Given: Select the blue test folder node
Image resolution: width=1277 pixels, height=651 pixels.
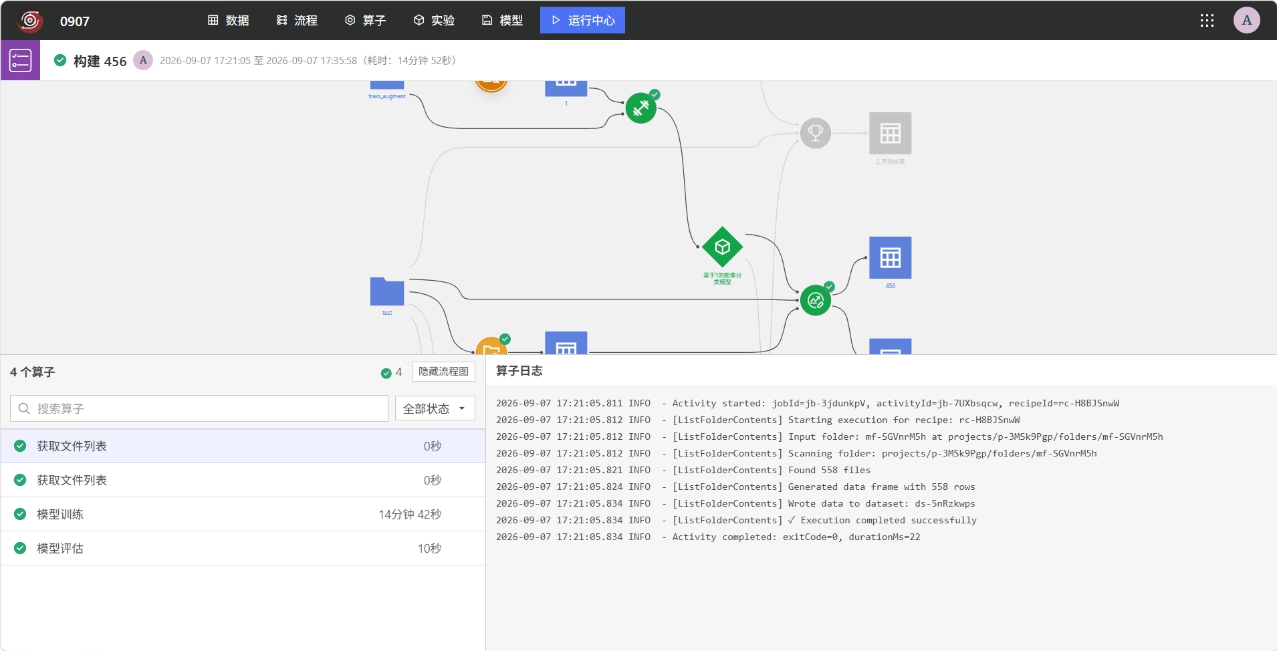Looking at the screenshot, I should pos(387,291).
